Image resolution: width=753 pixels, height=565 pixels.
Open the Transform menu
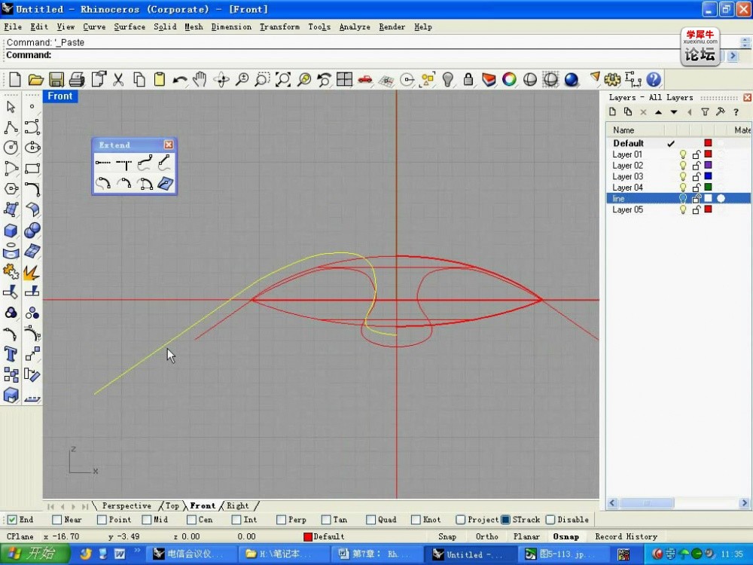pyautogui.click(x=279, y=27)
